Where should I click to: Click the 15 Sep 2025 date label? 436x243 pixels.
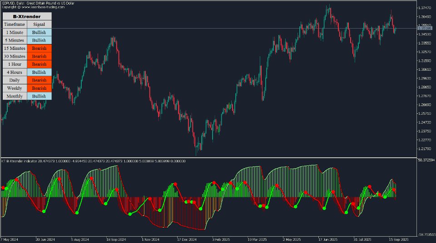(398, 239)
